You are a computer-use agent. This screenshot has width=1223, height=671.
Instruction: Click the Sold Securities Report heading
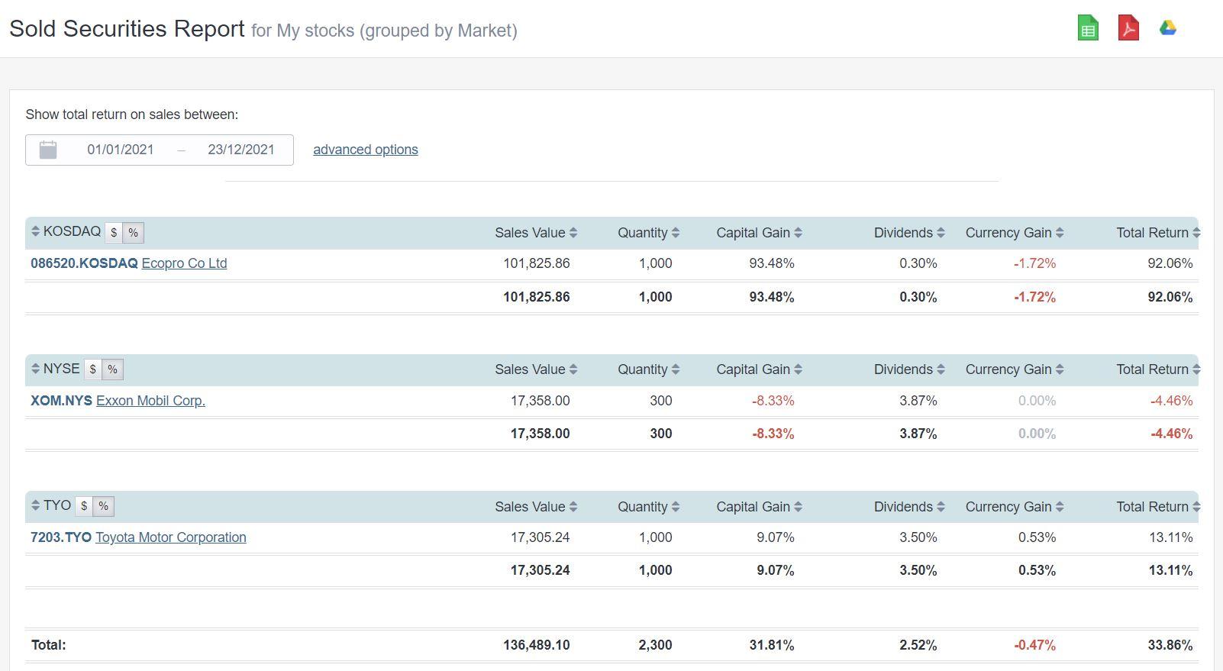click(127, 28)
